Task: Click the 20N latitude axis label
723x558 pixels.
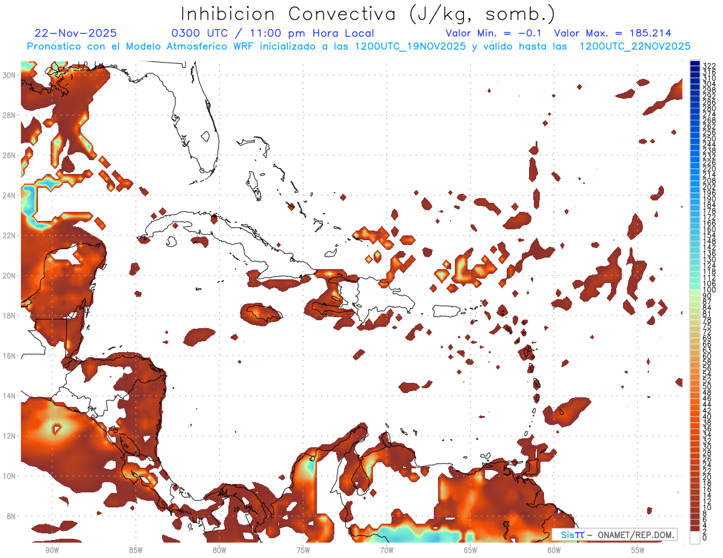Action: tap(9, 275)
